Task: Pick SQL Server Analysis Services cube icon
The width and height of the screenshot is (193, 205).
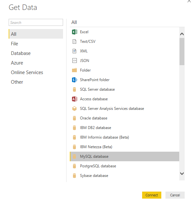Action: click(x=75, y=109)
